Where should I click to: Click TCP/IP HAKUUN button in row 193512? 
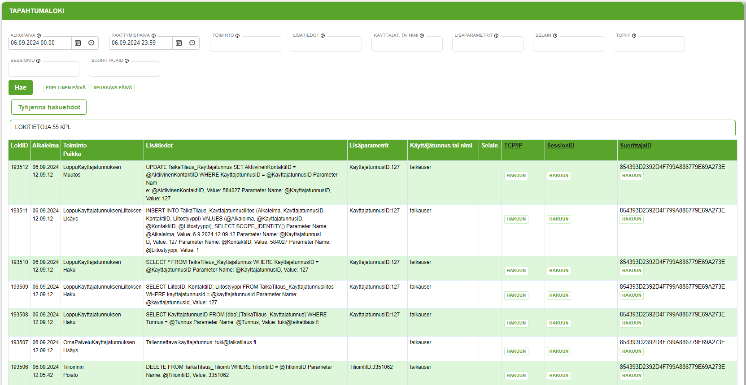tap(516, 176)
